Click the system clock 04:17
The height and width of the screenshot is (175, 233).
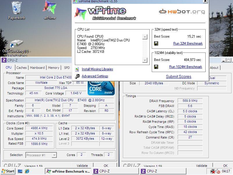pos(226,171)
